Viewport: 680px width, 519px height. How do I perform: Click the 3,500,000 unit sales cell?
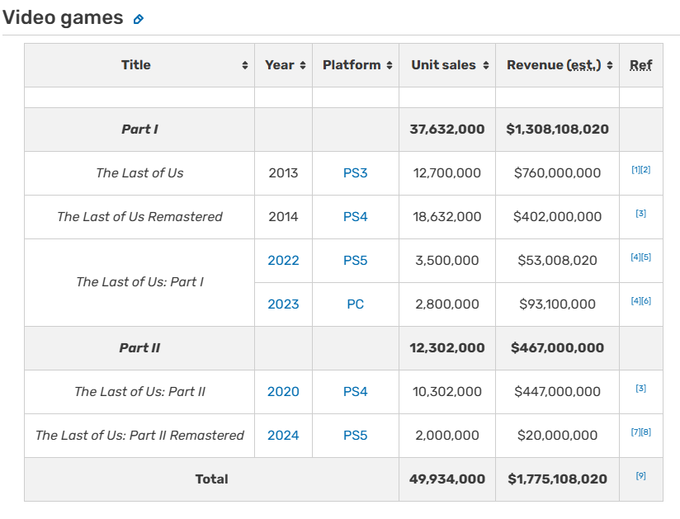447,260
